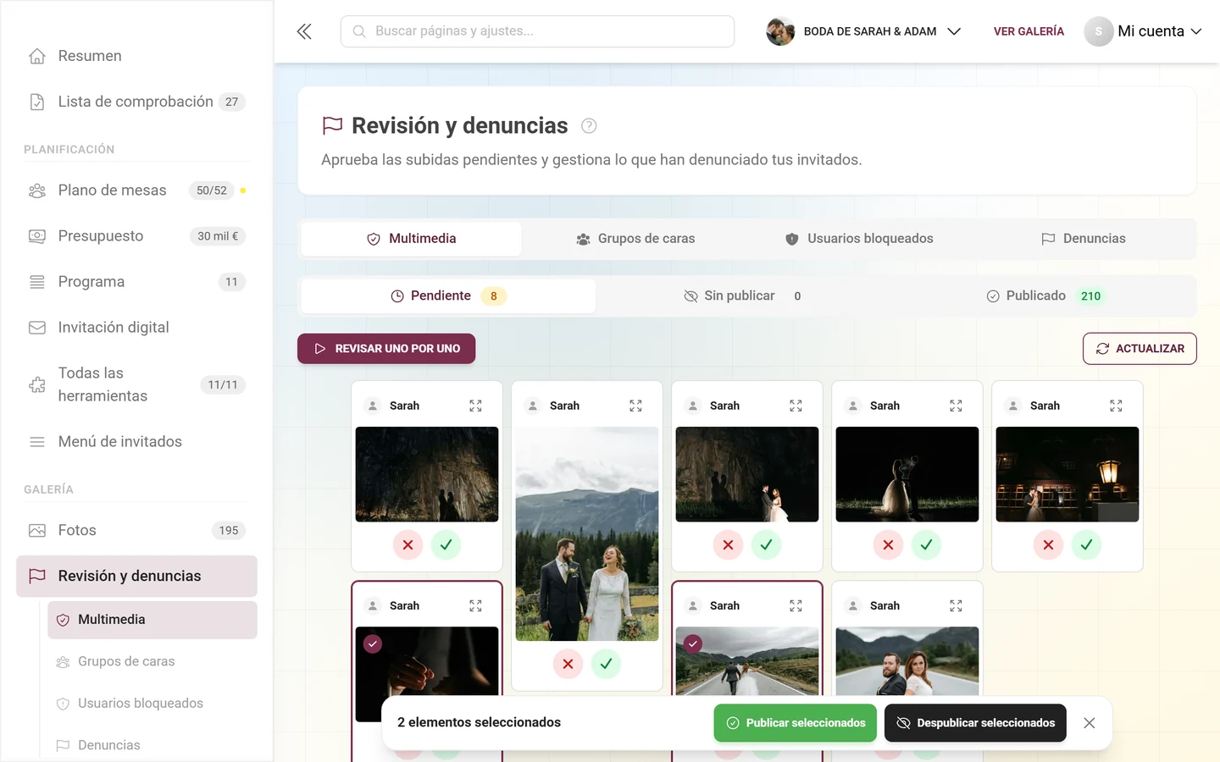Uncheck the selected couple-running-on-road photo
The width and height of the screenshot is (1220, 762).
(x=693, y=643)
